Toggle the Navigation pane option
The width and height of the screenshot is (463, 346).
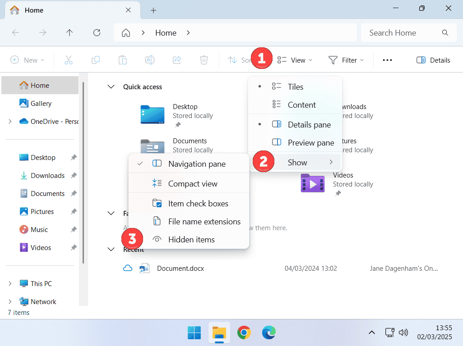pyautogui.click(x=197, y=164)
